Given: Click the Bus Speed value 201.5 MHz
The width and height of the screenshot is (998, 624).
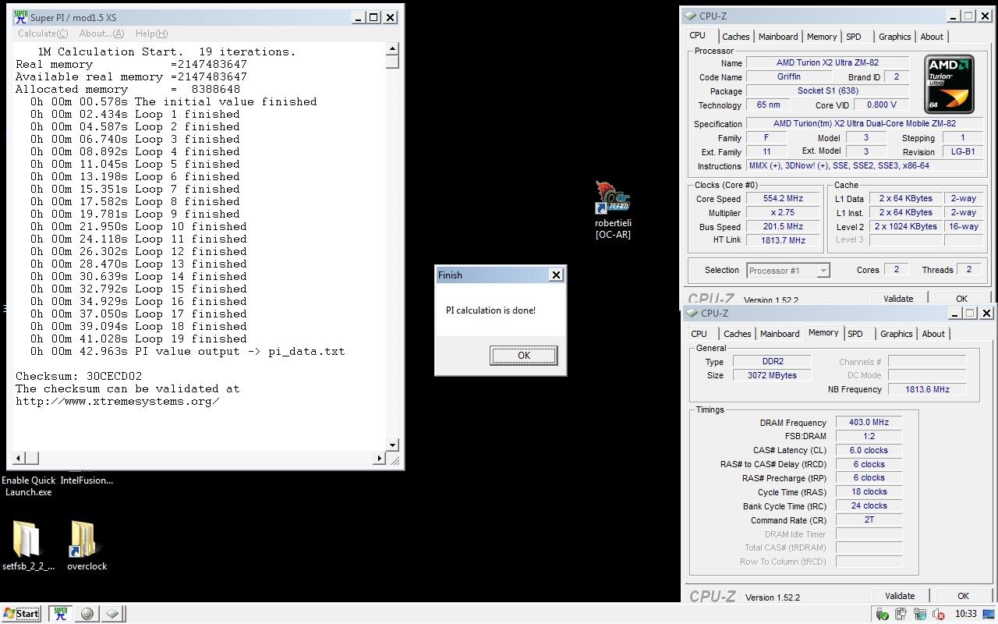Looking at the screenshot, I should tap(783, 227).
